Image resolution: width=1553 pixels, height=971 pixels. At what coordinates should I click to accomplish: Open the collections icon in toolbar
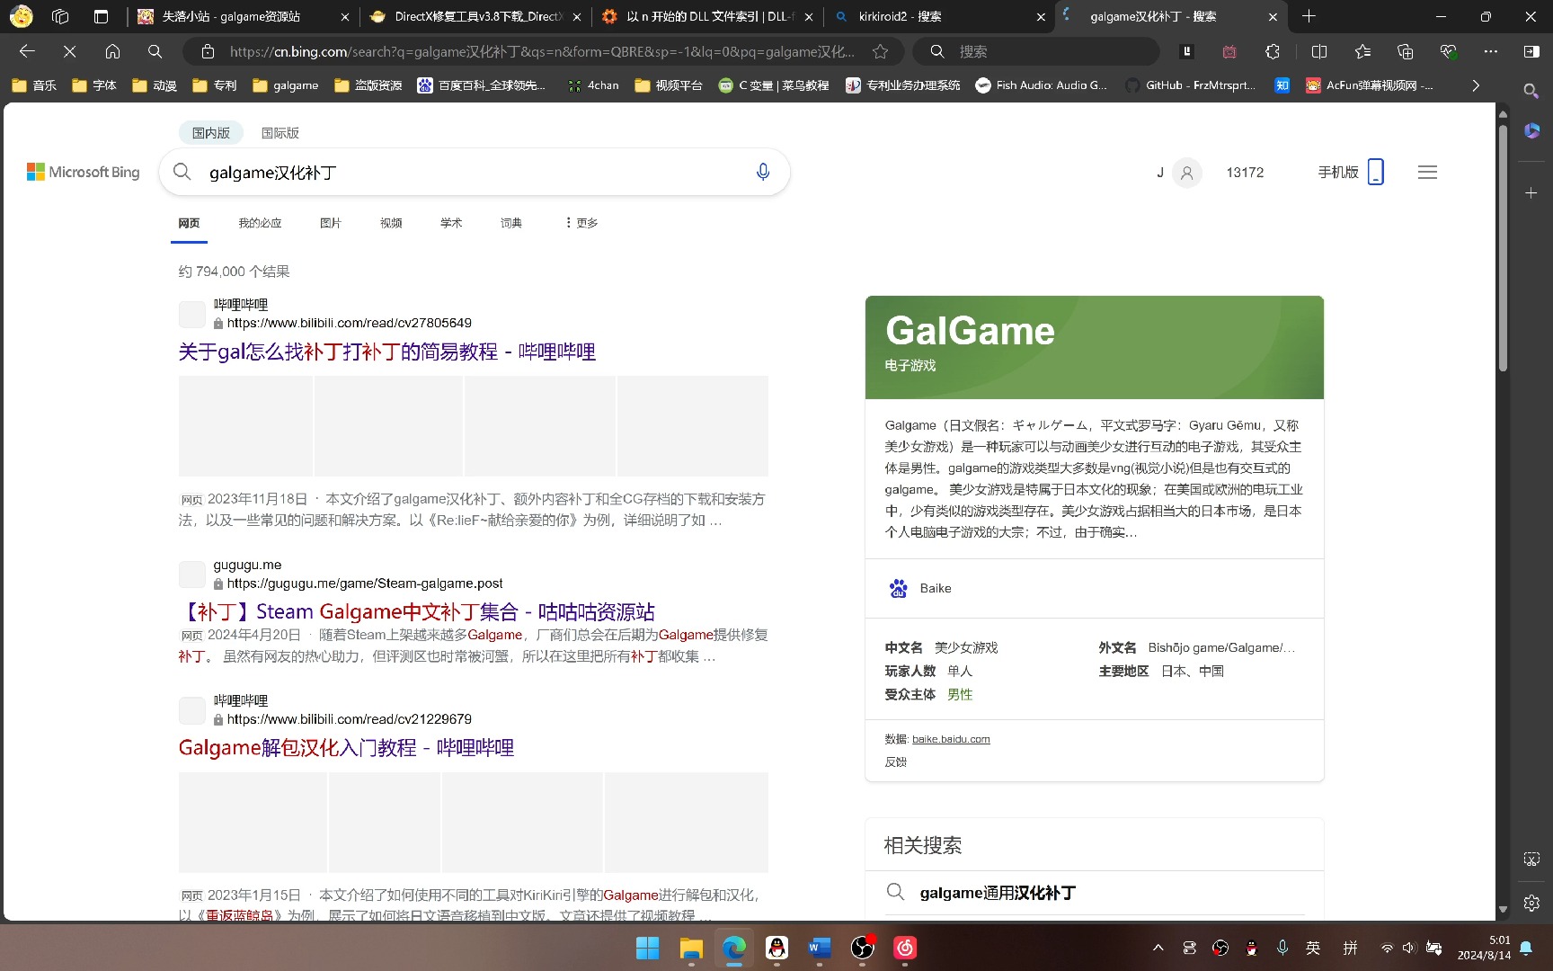[x=1406, y=51]
